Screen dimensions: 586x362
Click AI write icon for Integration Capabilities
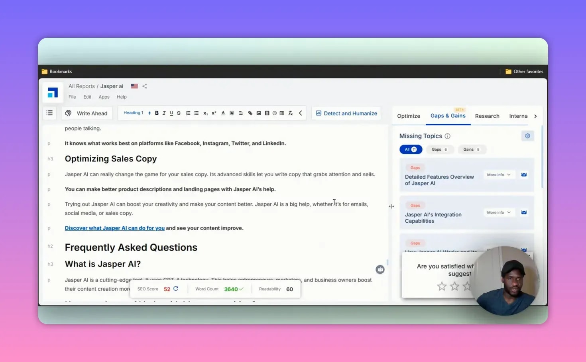click(524, 213)
